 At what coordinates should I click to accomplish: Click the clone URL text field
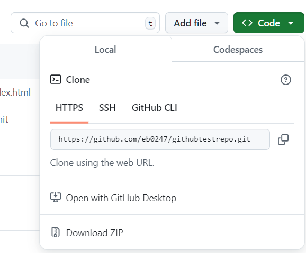[160, 139]
